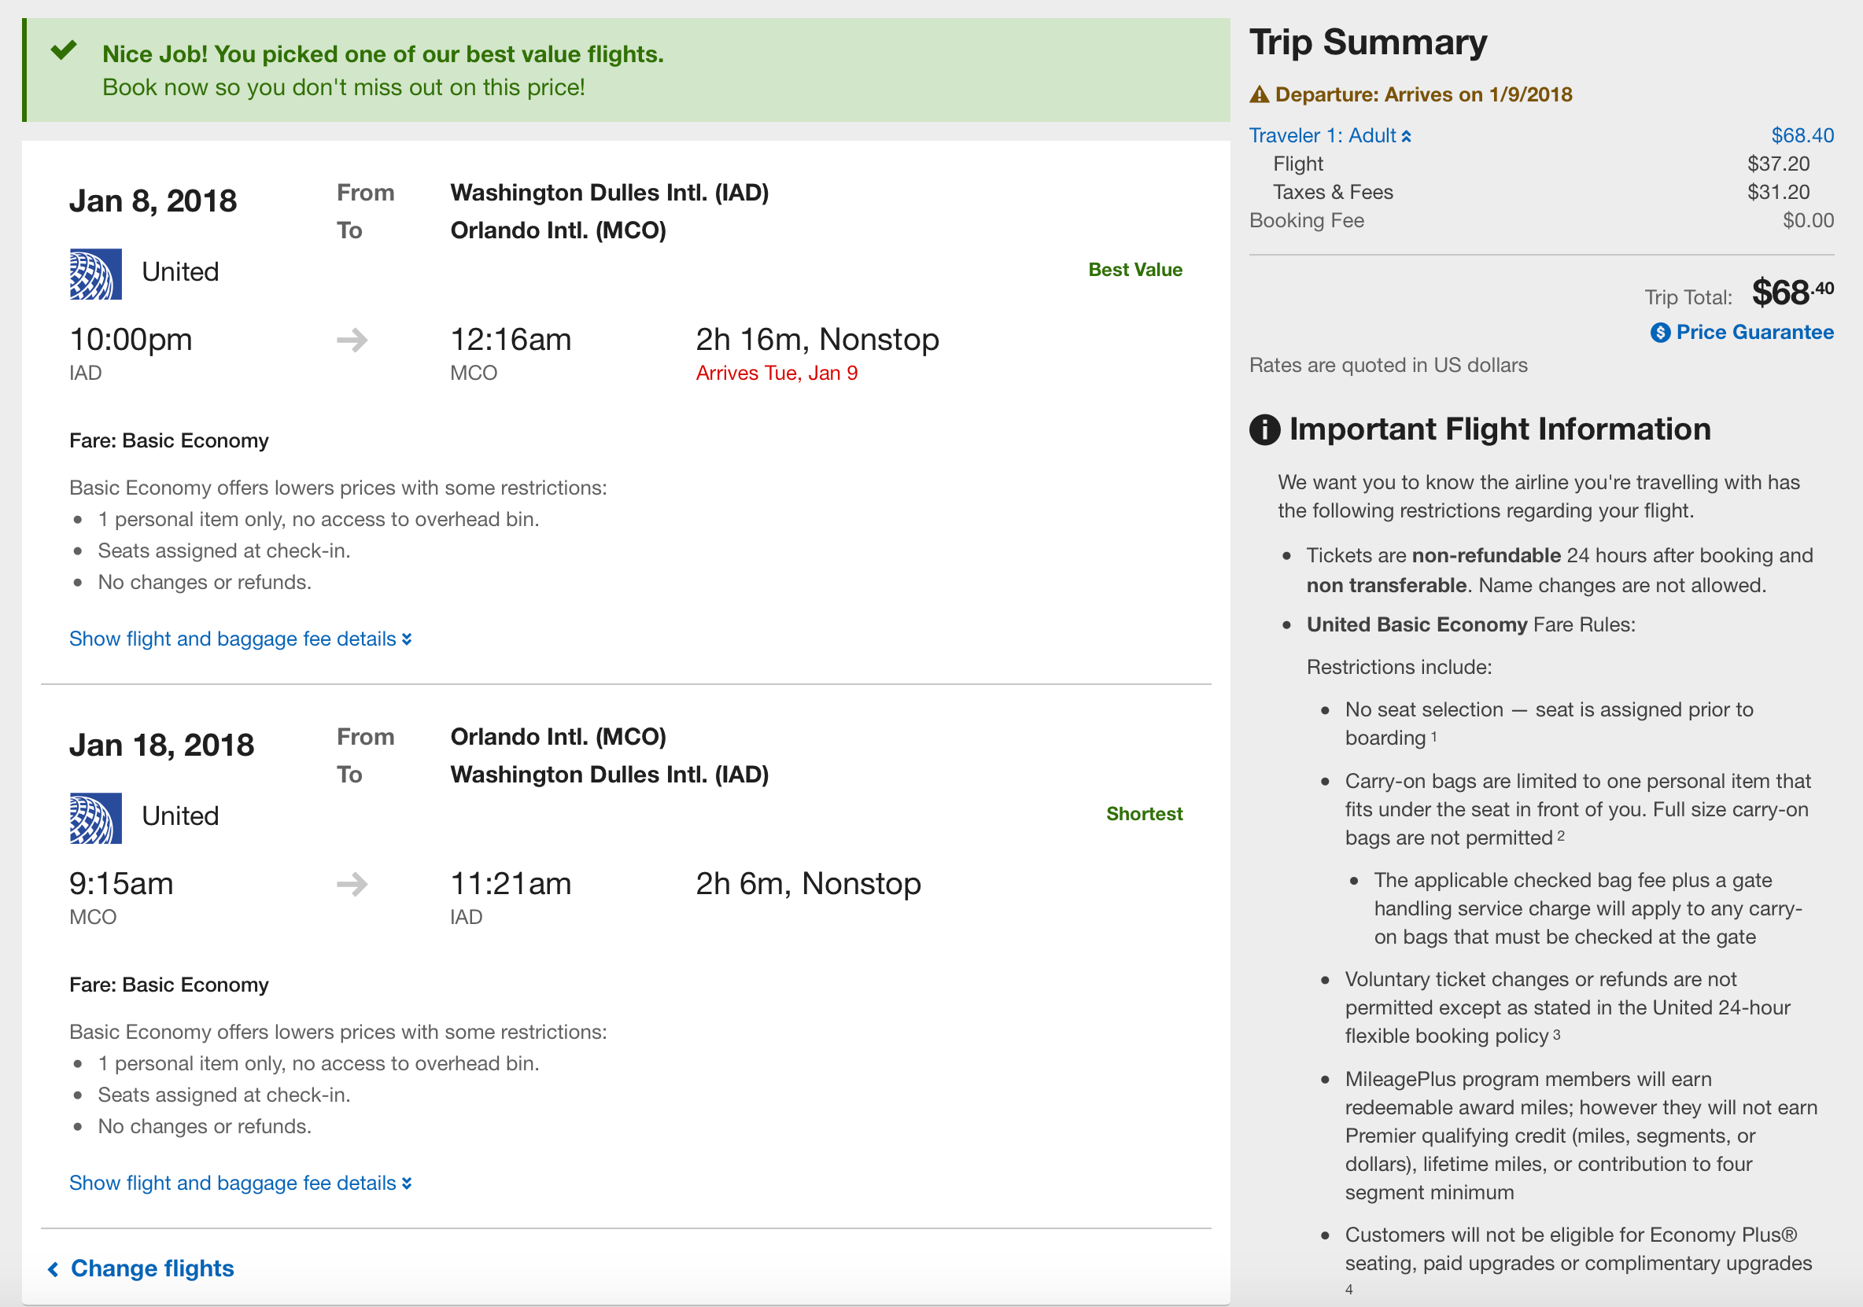Click the Shortest label on return flight
Image resolution: width=1863 pixels, height=1307 pixels.
tap(1144, 815)
